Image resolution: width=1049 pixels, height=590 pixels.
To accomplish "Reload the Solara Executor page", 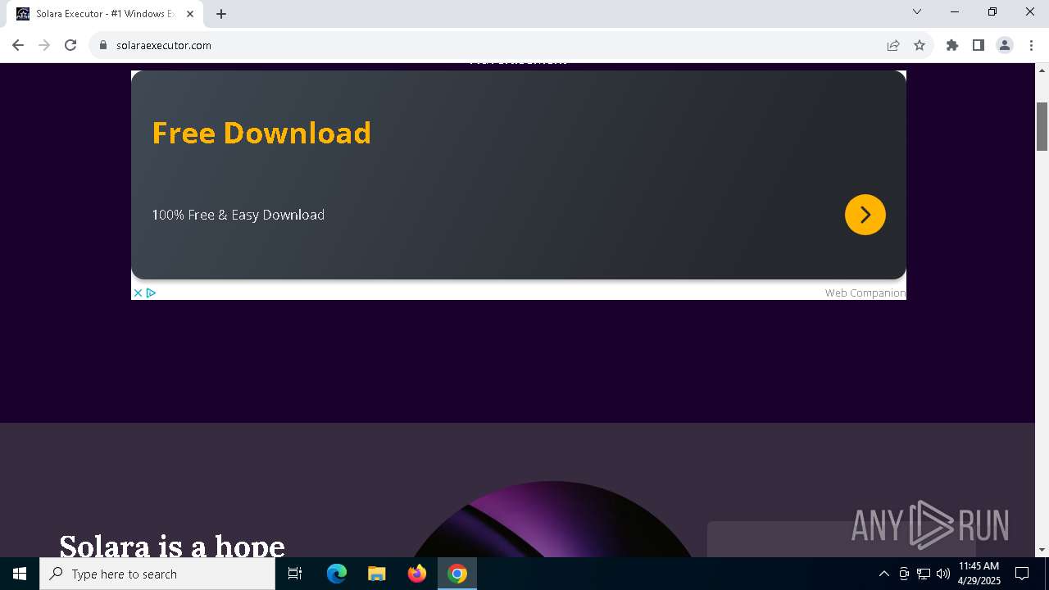I will click(x=70, y=45).
